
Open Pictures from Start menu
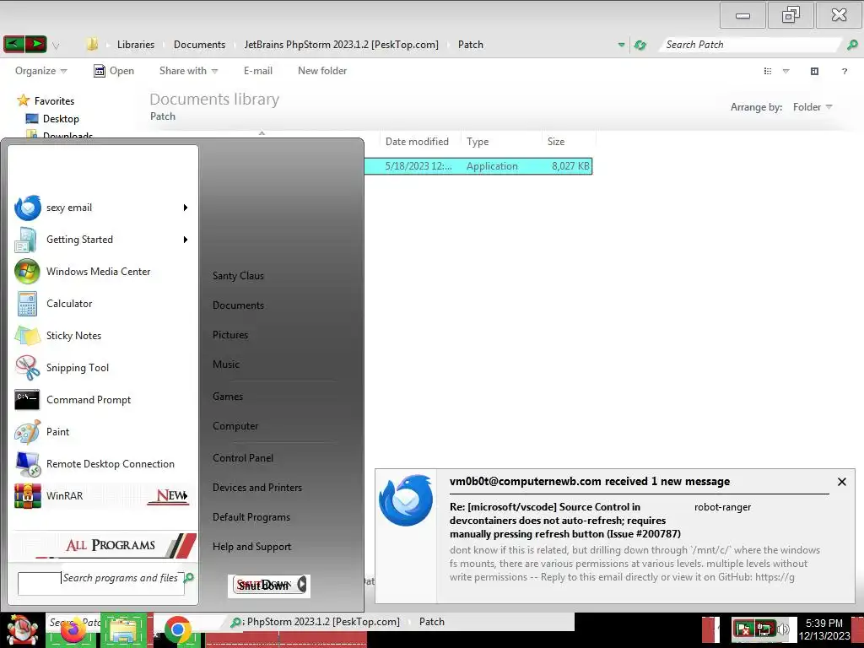(x=230, y=335)
